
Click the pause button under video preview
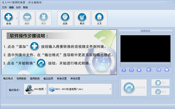pyautogui.click(x=131, y=70)
